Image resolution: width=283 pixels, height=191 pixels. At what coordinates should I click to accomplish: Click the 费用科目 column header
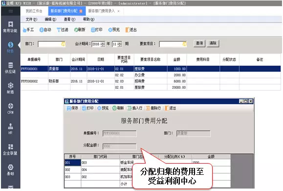point(203,60)
